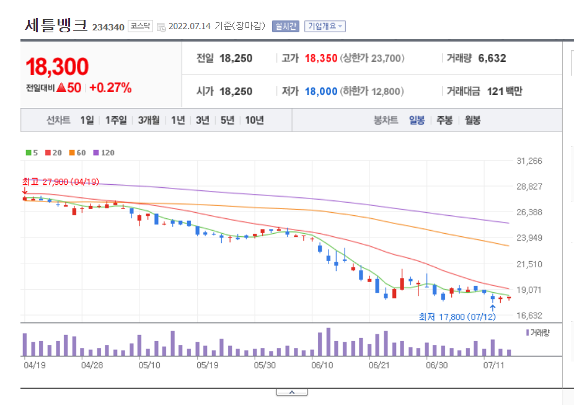Click the 06/10 date axis label

point(322,365)
